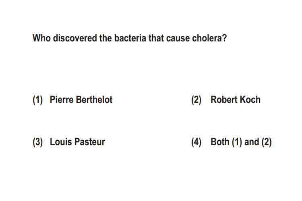Click option number (4) before Both

coord(196,142)
